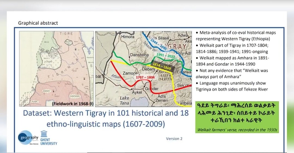
Task: Click the Ghent University logo
Action: (49, 138)
